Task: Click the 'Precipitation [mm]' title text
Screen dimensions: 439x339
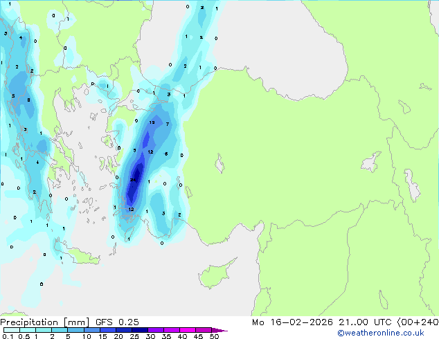Action: (45, 322)
